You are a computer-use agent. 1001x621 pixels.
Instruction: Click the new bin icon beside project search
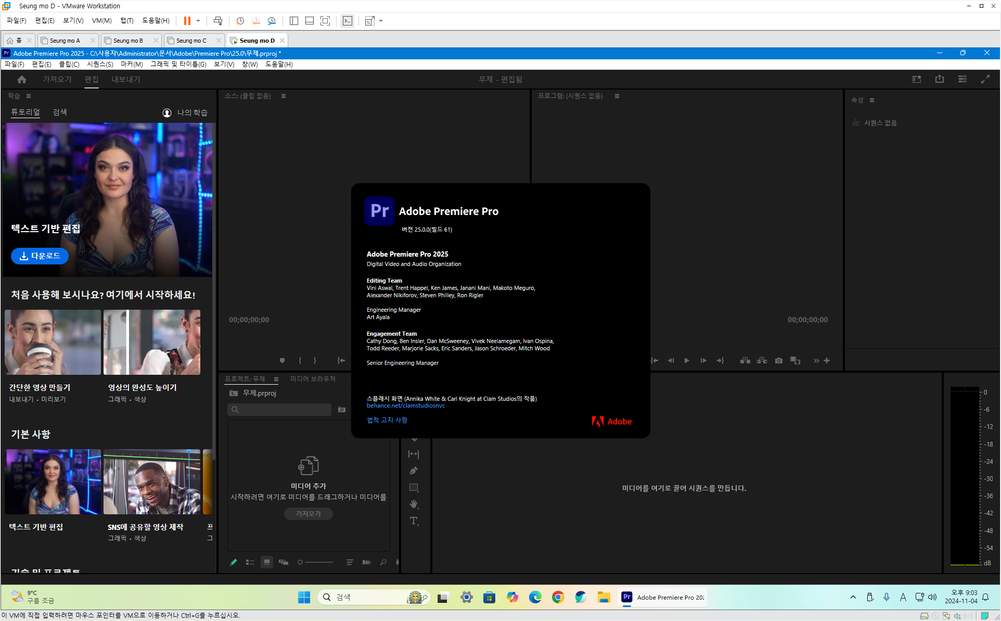(341, 410)
